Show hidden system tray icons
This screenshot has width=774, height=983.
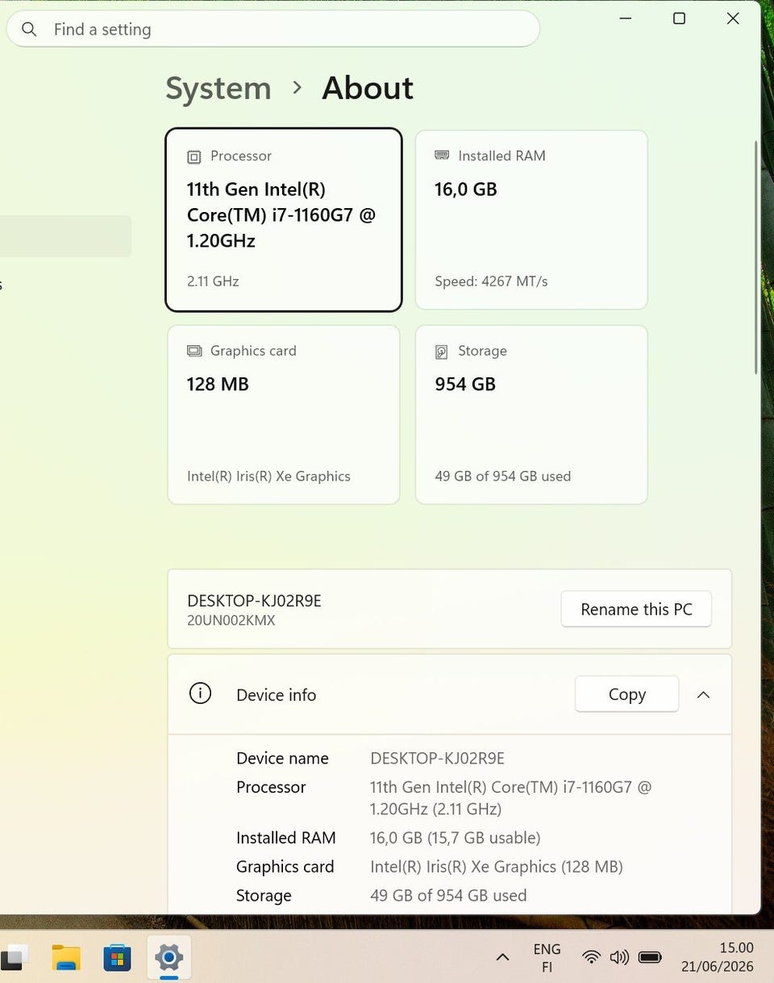(x=502, y=957)
